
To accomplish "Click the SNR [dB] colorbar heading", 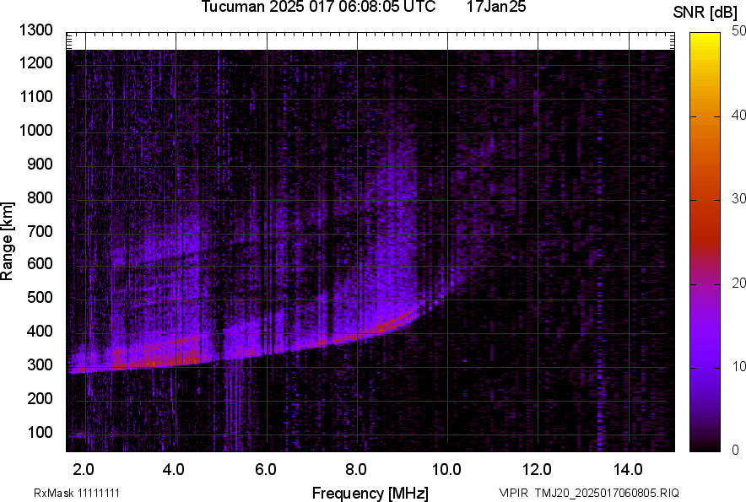I will [x=705, y=12].
